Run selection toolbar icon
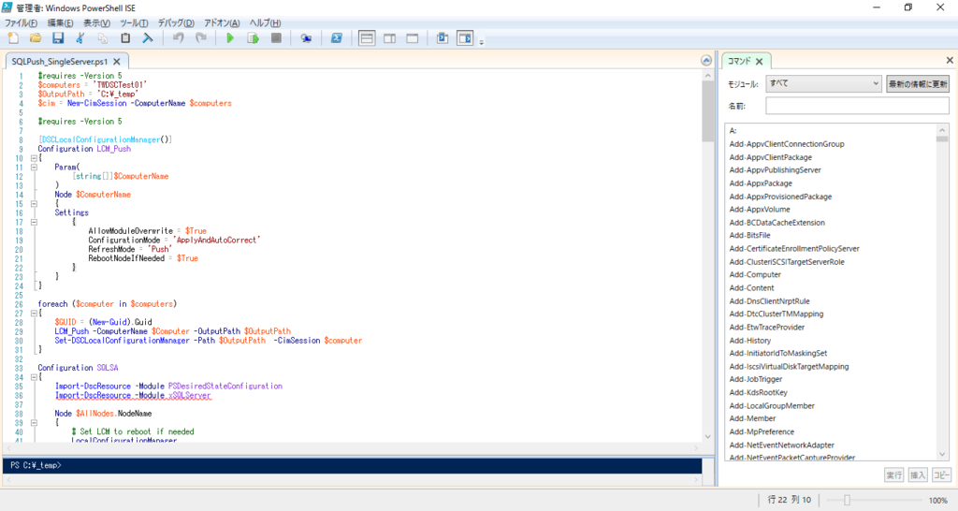Screen dimensions: 958x511 [x=253, y=38]
